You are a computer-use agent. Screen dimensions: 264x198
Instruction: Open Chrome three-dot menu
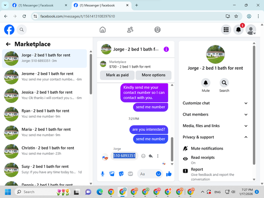coord(258,16)
